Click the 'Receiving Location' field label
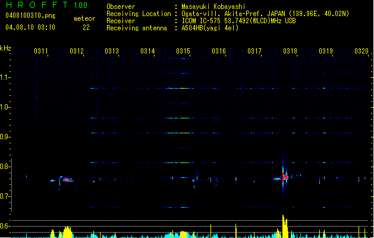The height and width of the screenshot is (238, 374). coord(139,14)
